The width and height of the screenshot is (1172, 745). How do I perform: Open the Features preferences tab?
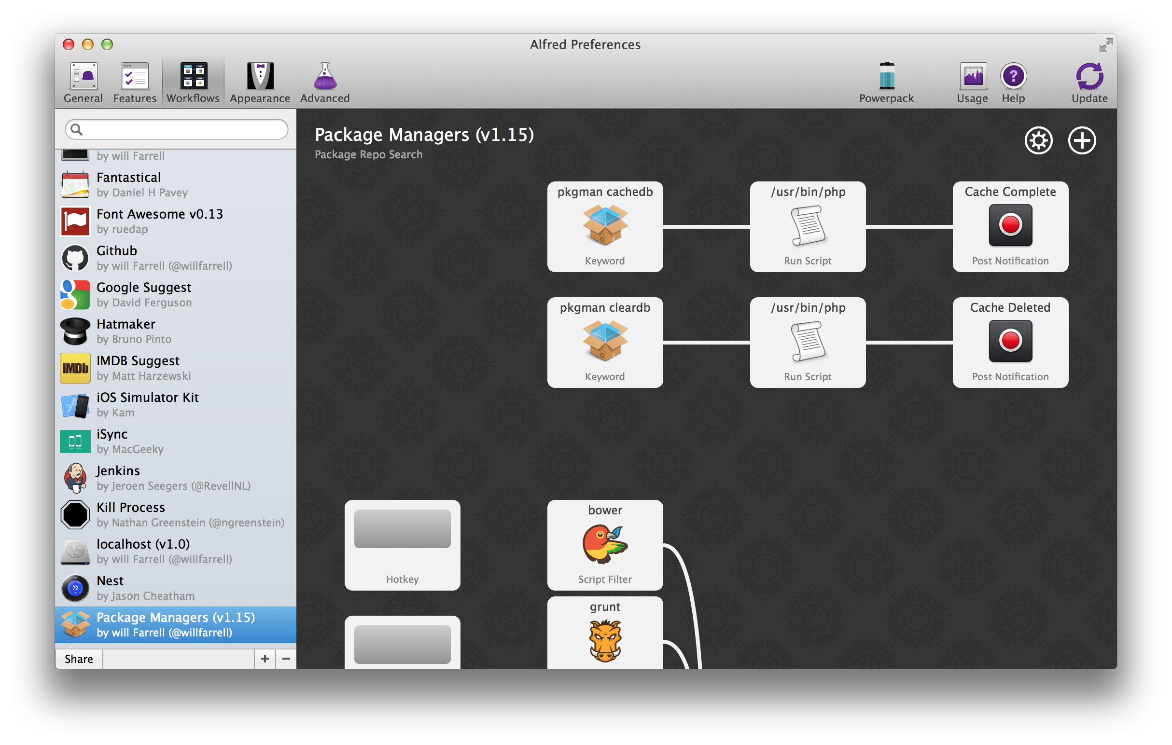(x=135, y=83)
